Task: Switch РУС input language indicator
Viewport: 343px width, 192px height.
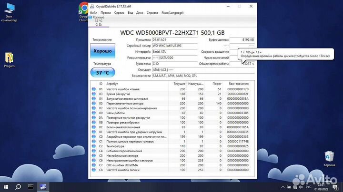Action: pyautogui.click(x=308, y=187)
